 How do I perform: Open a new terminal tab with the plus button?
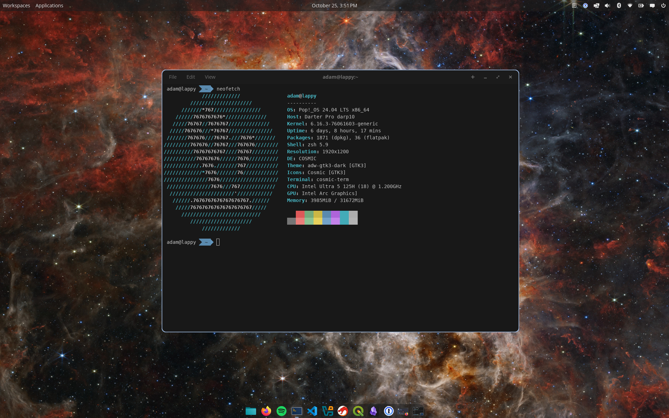(473, 77)
